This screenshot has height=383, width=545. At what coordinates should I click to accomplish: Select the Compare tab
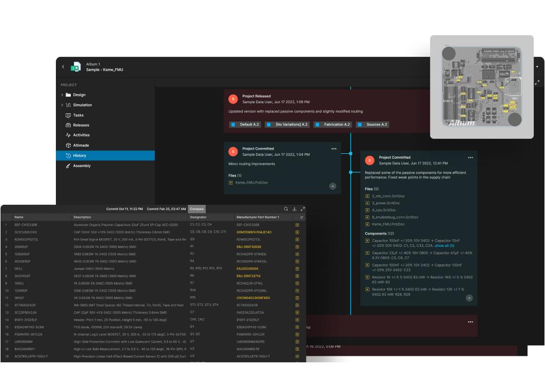point(196,209)
